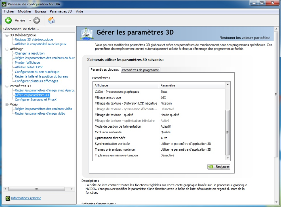Select Changer la résolution in tree
Image resolution: width=281 pixels, height=207 pixels.
click(30, 53)
